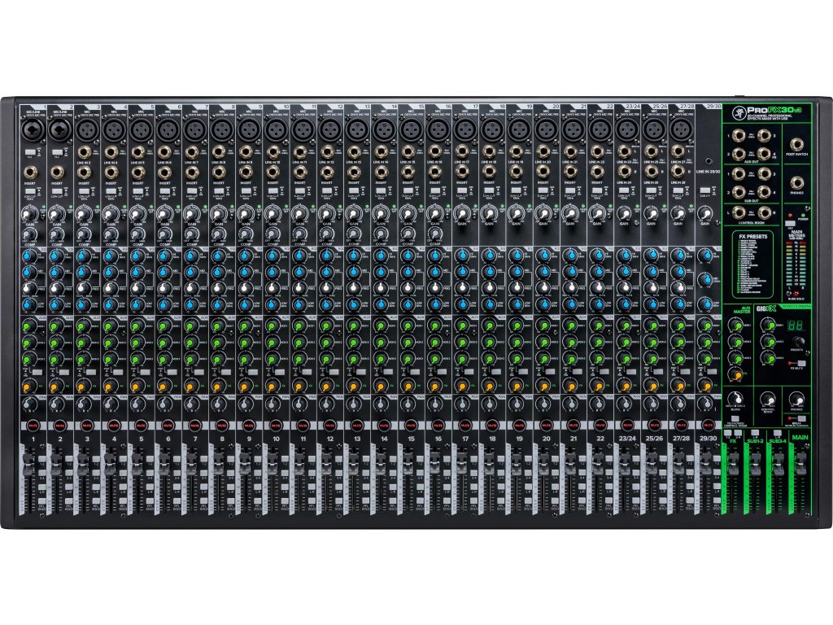
Task: Click the channel 4 HI EQ knob
Action: pyautogui.click(x=110, y=256)
